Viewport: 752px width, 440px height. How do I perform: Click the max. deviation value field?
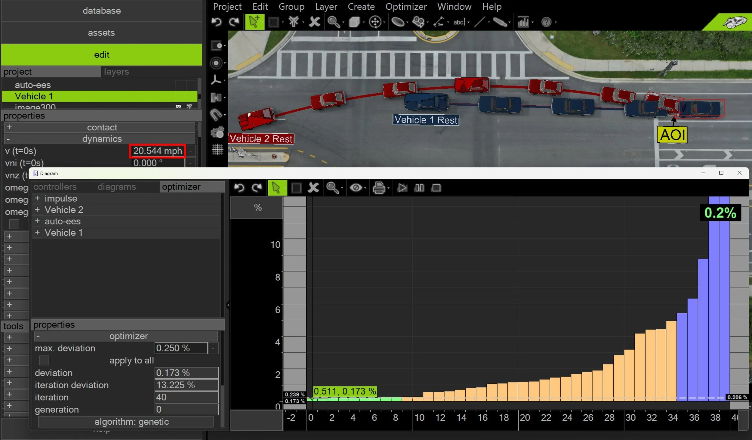point(181,348)
